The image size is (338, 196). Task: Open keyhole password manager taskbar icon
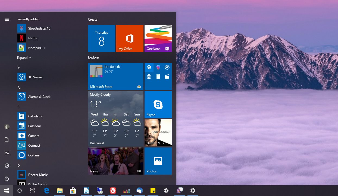coord(166,191)
